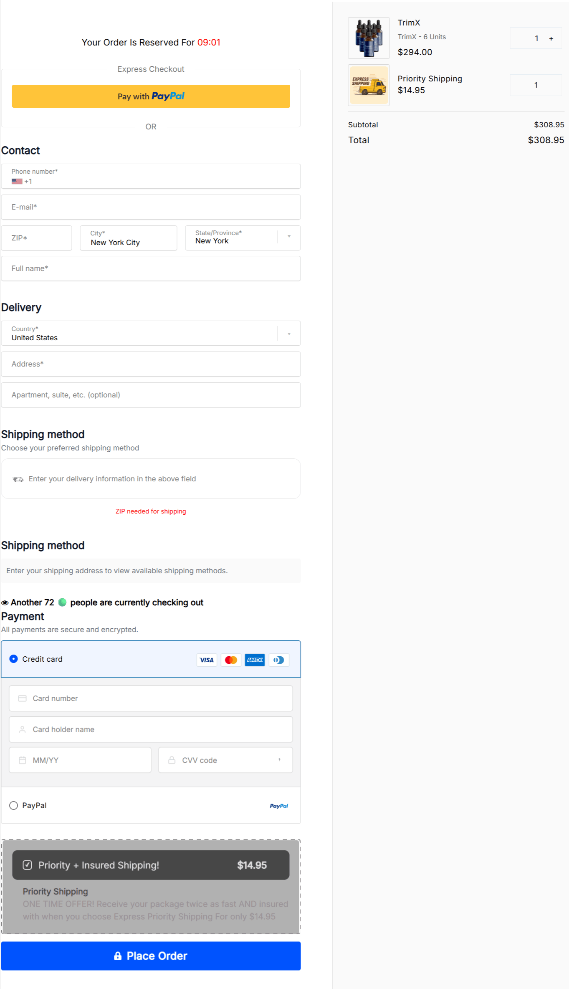This screenshot has height=989, width=569.
Task: Click the Place Order button
Action: click(151, 956)
